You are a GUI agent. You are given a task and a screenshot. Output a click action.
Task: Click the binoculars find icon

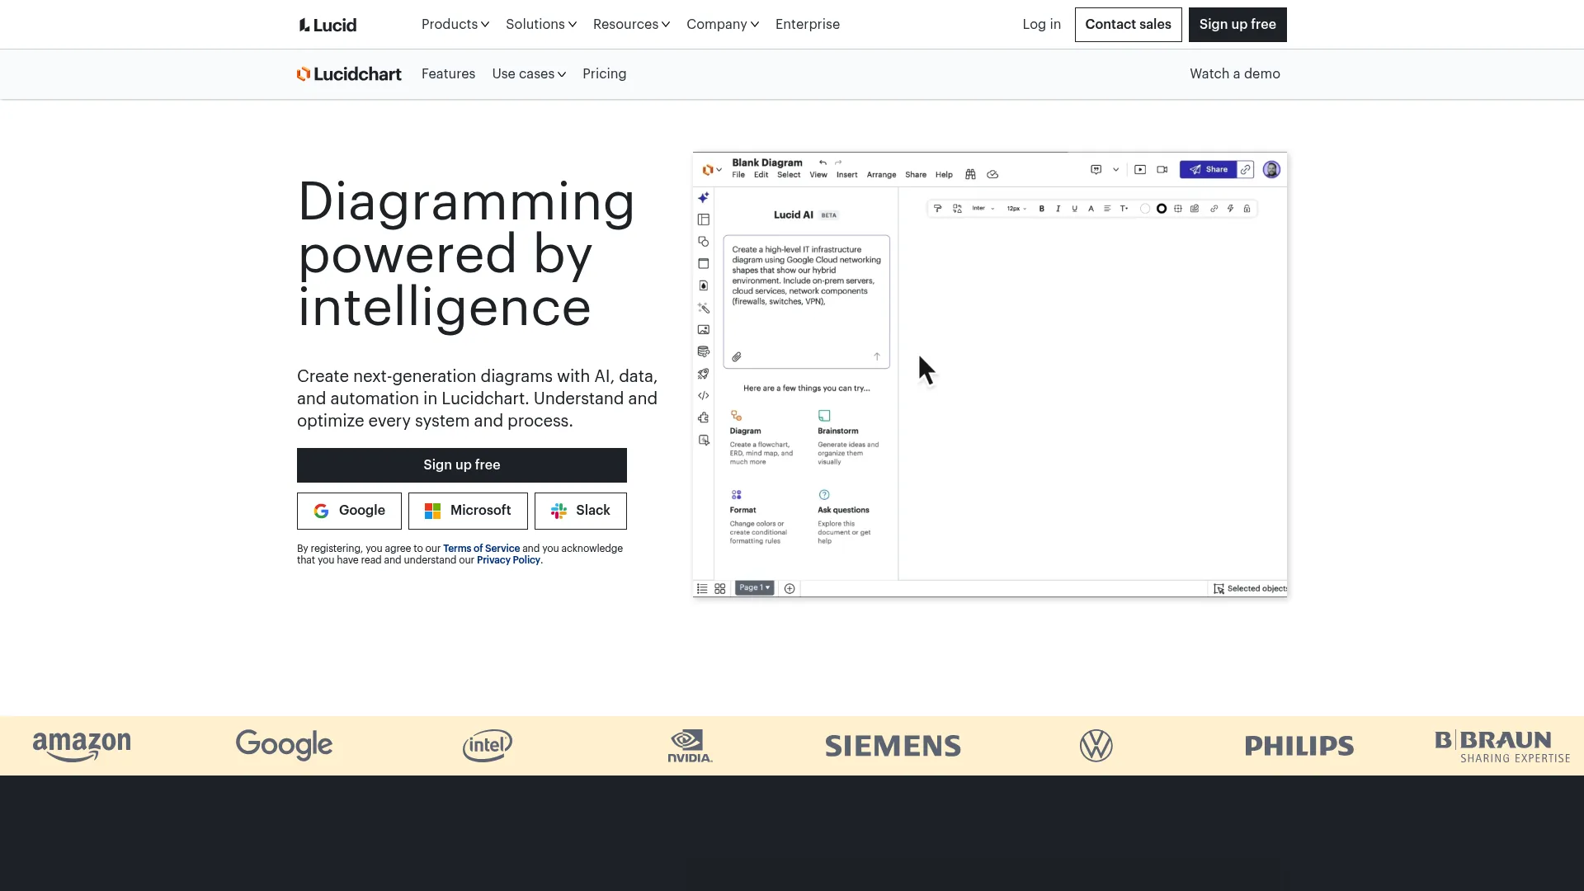coord(970,175)
